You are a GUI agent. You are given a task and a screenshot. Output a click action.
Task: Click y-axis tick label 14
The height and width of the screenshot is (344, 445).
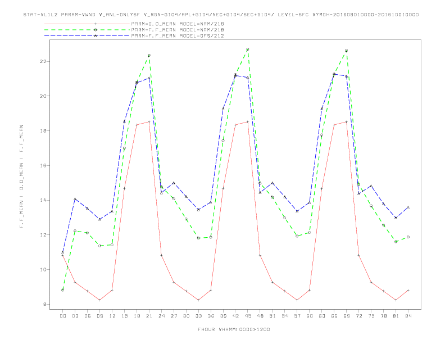[43, 200]
